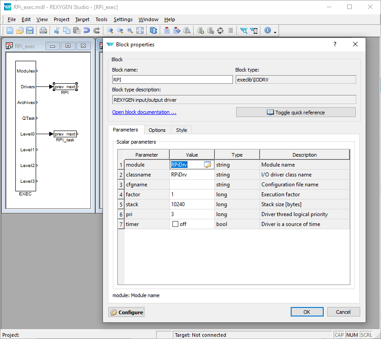Minimize the RPi_exec child window
Screen dimensions: 381x339
click(x=53, y=46)
